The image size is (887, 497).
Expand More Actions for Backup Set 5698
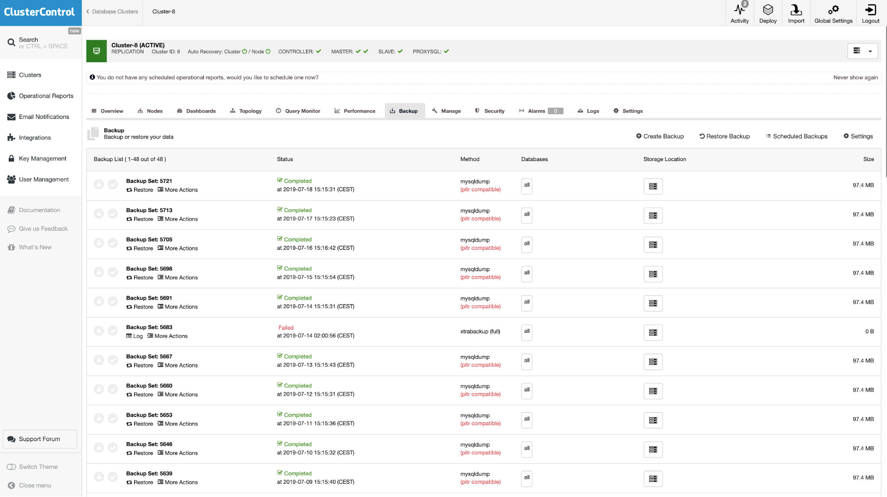pyautogui.click(x=177, y=278)
